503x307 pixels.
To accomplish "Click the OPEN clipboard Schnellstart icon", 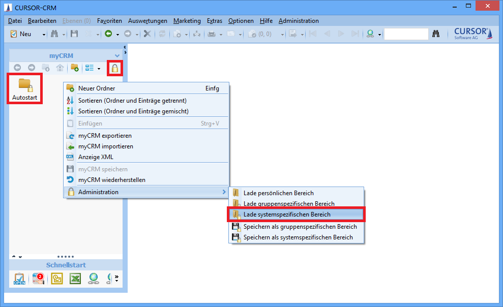I will tap(19, 279).
